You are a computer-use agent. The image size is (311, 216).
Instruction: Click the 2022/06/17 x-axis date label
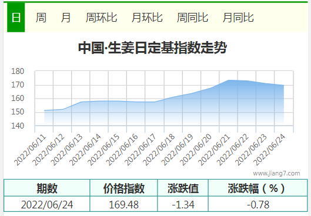coord(141,150)
